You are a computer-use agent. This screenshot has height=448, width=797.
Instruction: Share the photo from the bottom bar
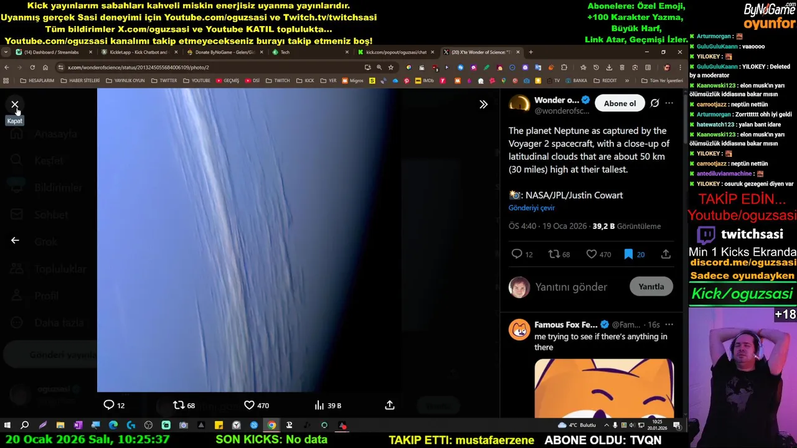point(390,405)
